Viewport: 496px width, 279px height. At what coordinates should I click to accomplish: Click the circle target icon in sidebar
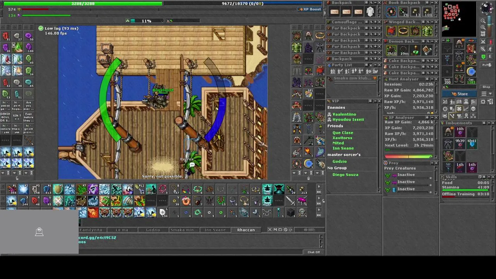[445, 109]
